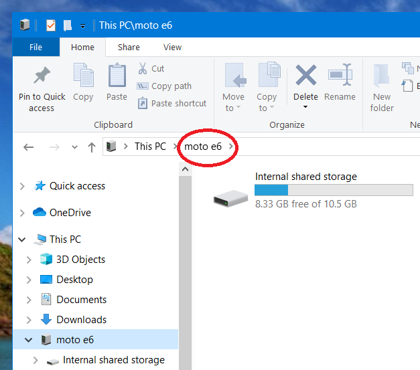Click the Move to icon
Viewport: 420px width, 370px height.
click(x=235, y=75)
